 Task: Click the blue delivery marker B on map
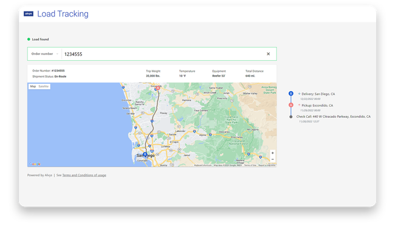click(145, 154)
